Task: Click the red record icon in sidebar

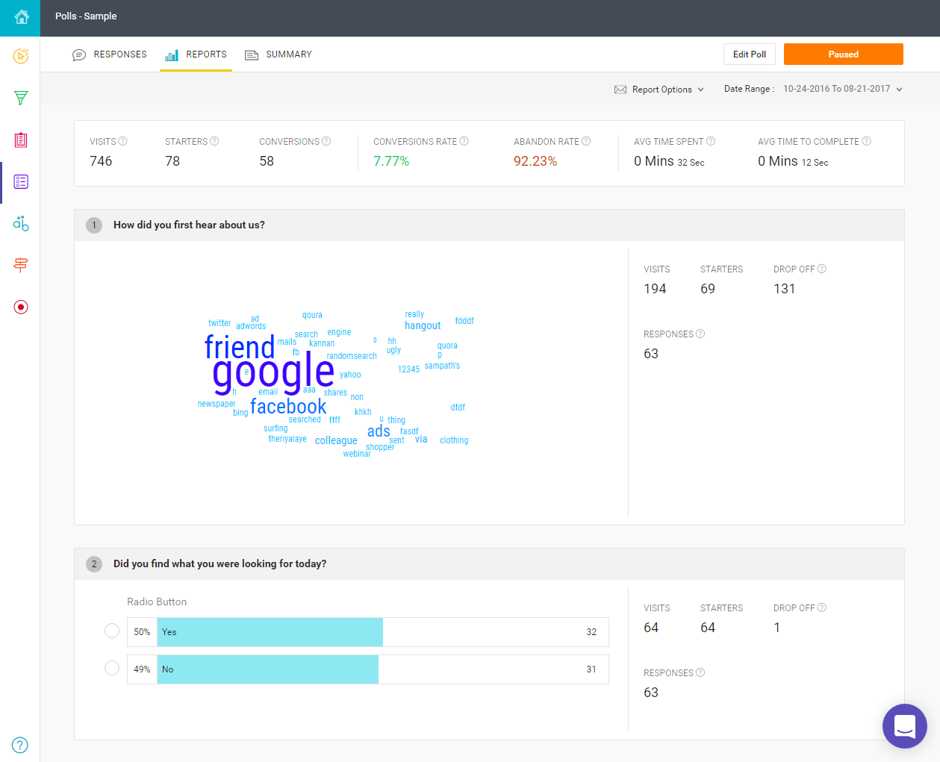Action: point(21,307)
